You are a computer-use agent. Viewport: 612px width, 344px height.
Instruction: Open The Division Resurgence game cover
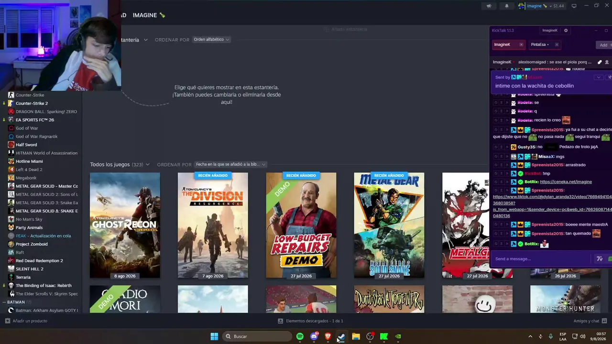click(213, 225)
